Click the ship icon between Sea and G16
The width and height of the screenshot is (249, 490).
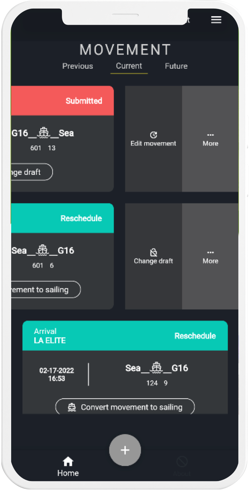(43, 250)
